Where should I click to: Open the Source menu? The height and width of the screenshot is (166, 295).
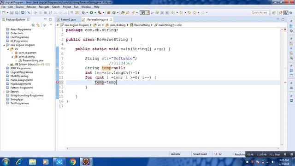pyautogui.click(x=19, y=7)
